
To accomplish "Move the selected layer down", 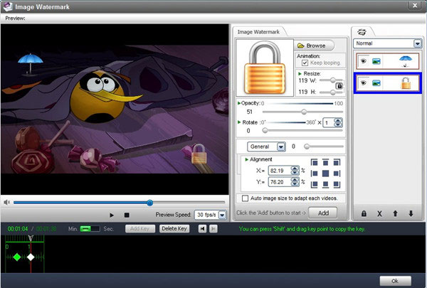I will (x=411, y=213).
